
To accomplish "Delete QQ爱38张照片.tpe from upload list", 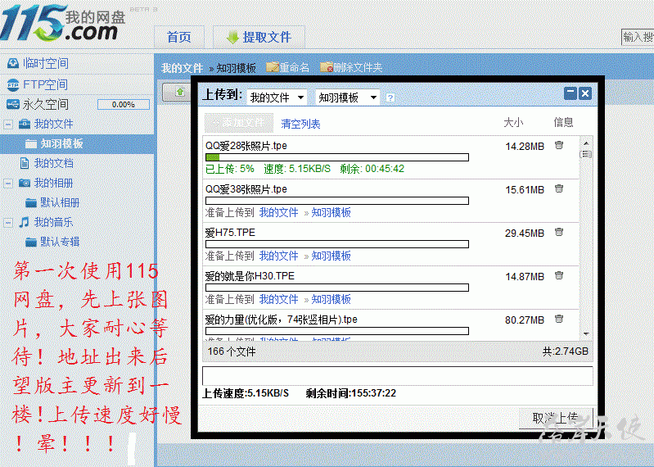I will click(x=559, y=188).
